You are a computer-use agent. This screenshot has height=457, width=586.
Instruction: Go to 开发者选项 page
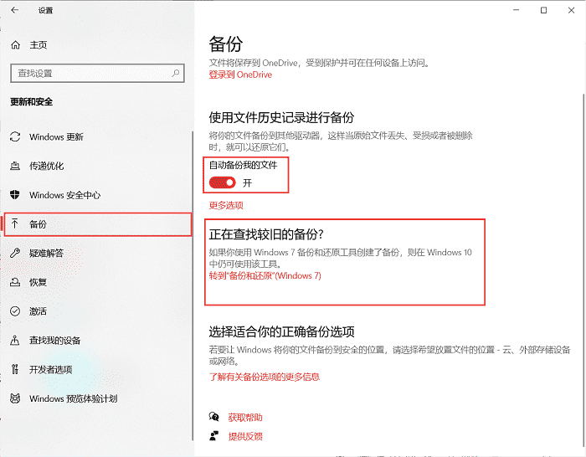(x=51, y=370)
